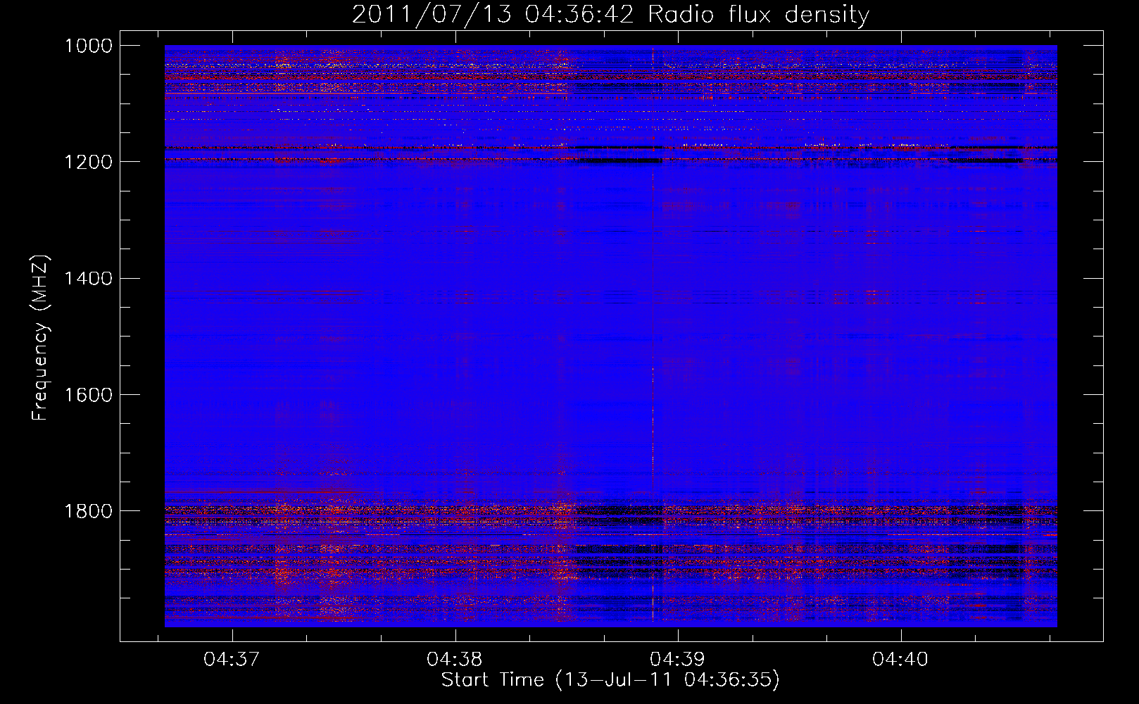Click the 04:39 time tick label

pyautogui.click(x=678, y=659)
